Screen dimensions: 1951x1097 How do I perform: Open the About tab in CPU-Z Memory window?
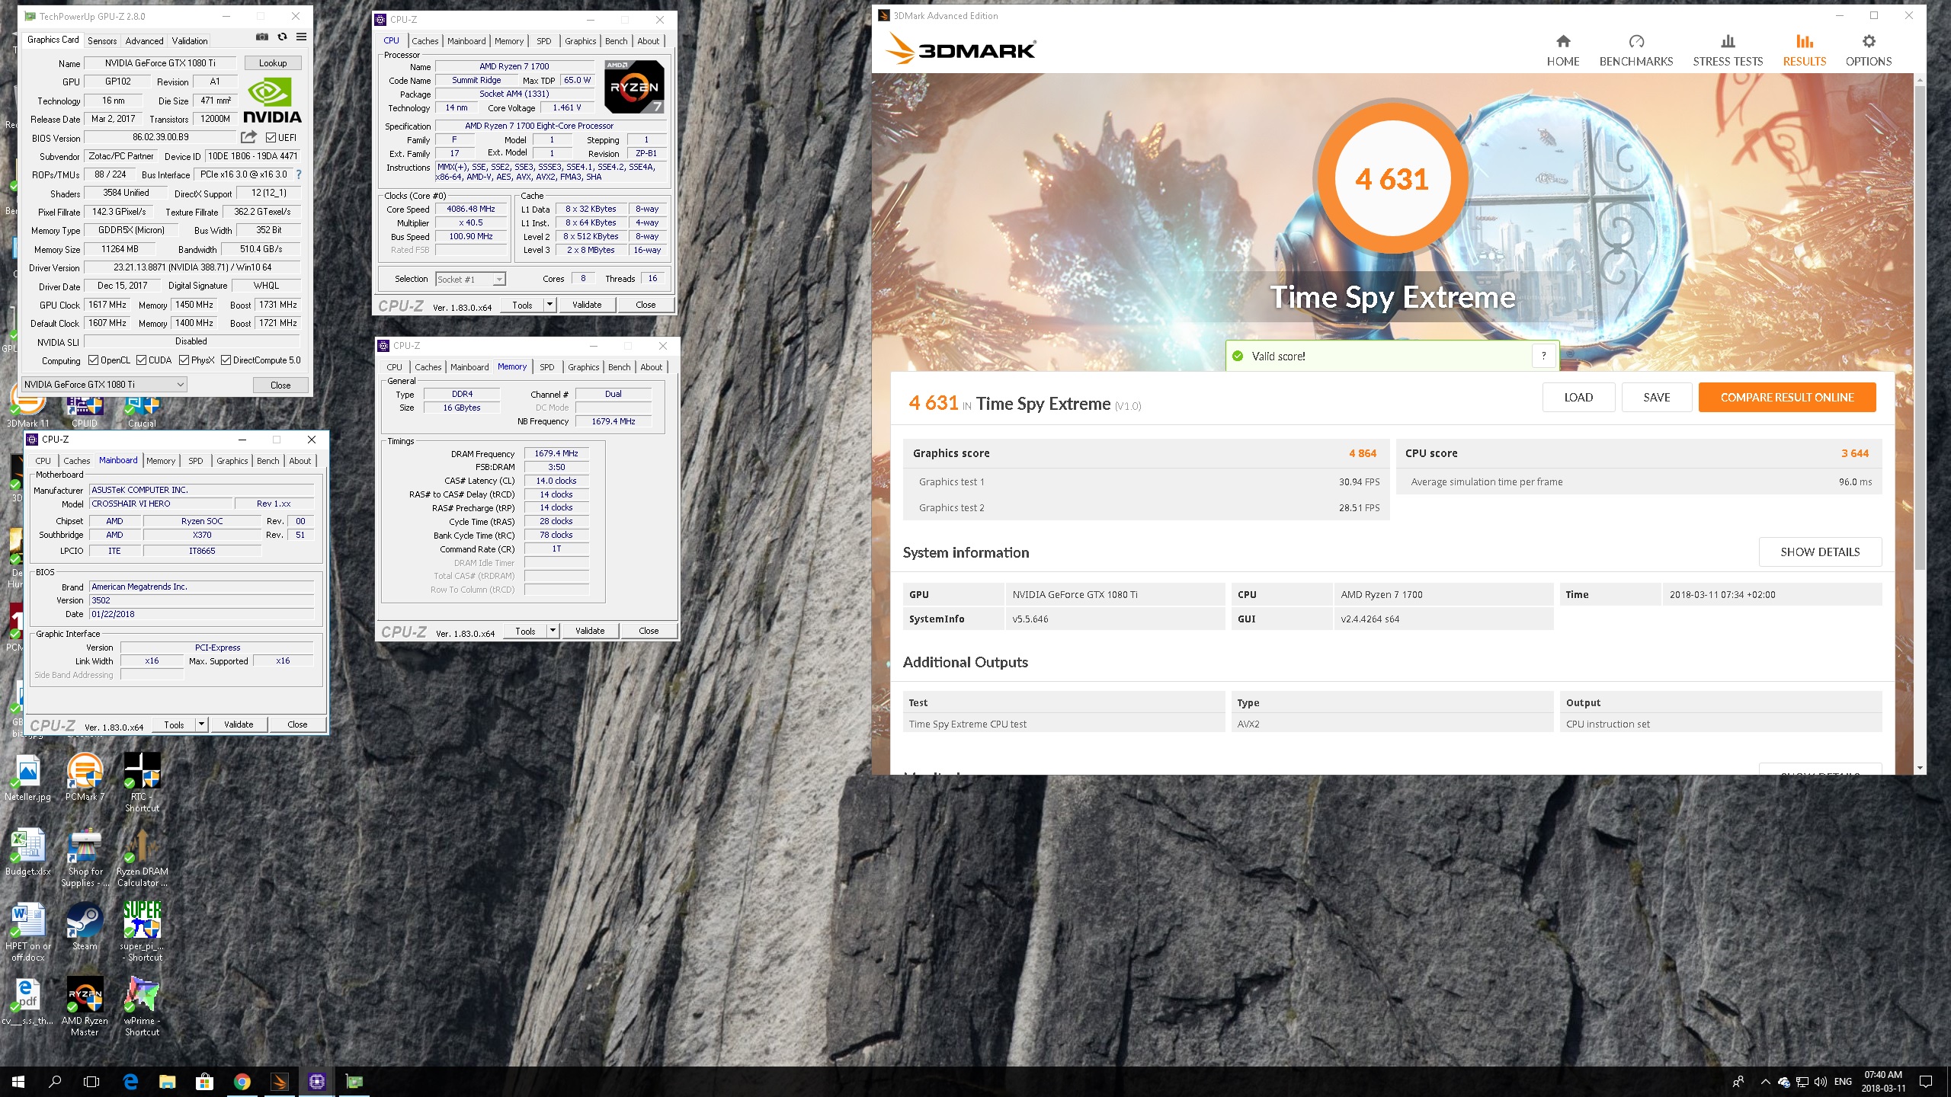tap(651, 367)
